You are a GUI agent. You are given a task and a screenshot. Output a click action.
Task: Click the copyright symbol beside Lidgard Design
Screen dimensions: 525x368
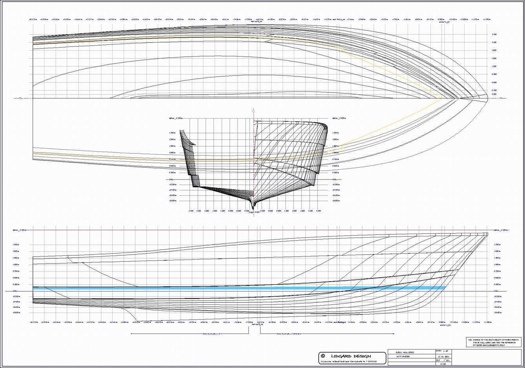(x=323, y=356)
